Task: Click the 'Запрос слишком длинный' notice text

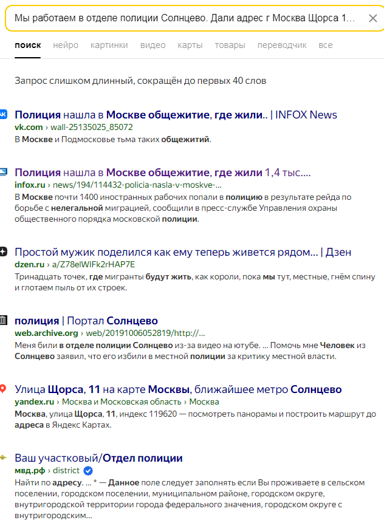Action: tap(140, 81)
